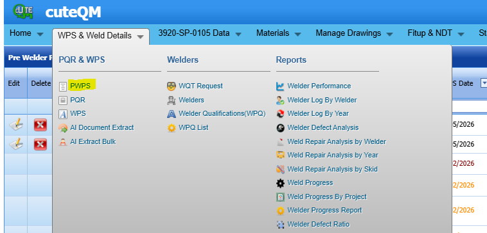
Task: Open the PWPS document icon
Action: pos(63,86)
